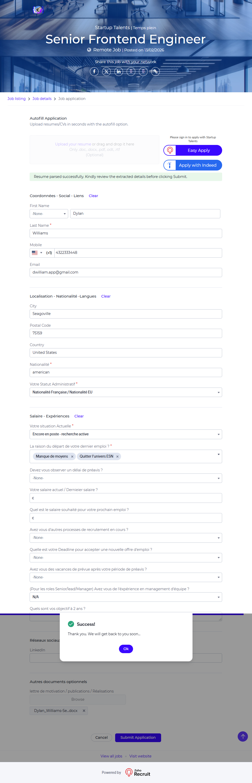The height and width of the screenshot is (783, 252).
Task: Click the Email input field
Action: pos(126,272)
